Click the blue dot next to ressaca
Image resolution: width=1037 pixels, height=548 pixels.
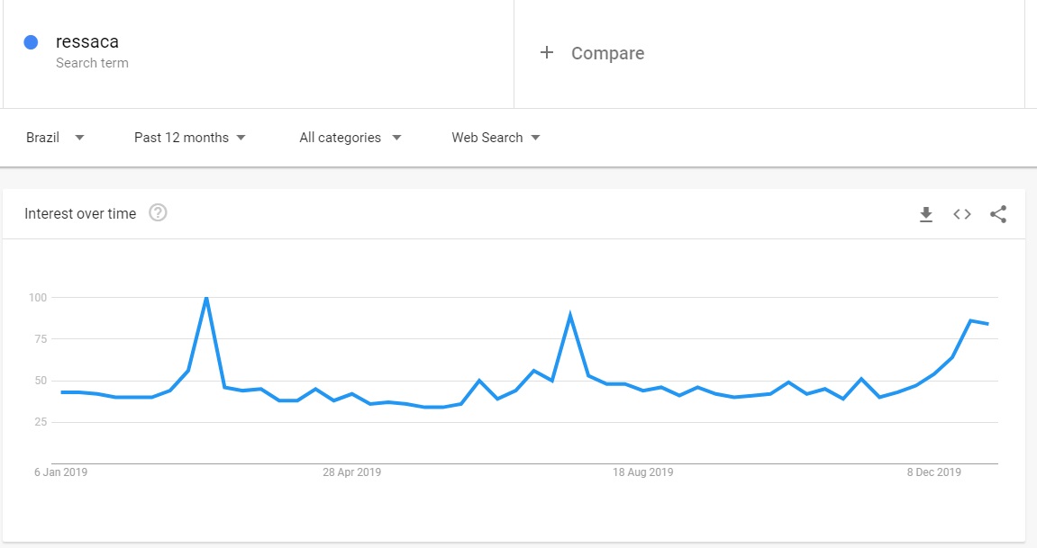31,42
